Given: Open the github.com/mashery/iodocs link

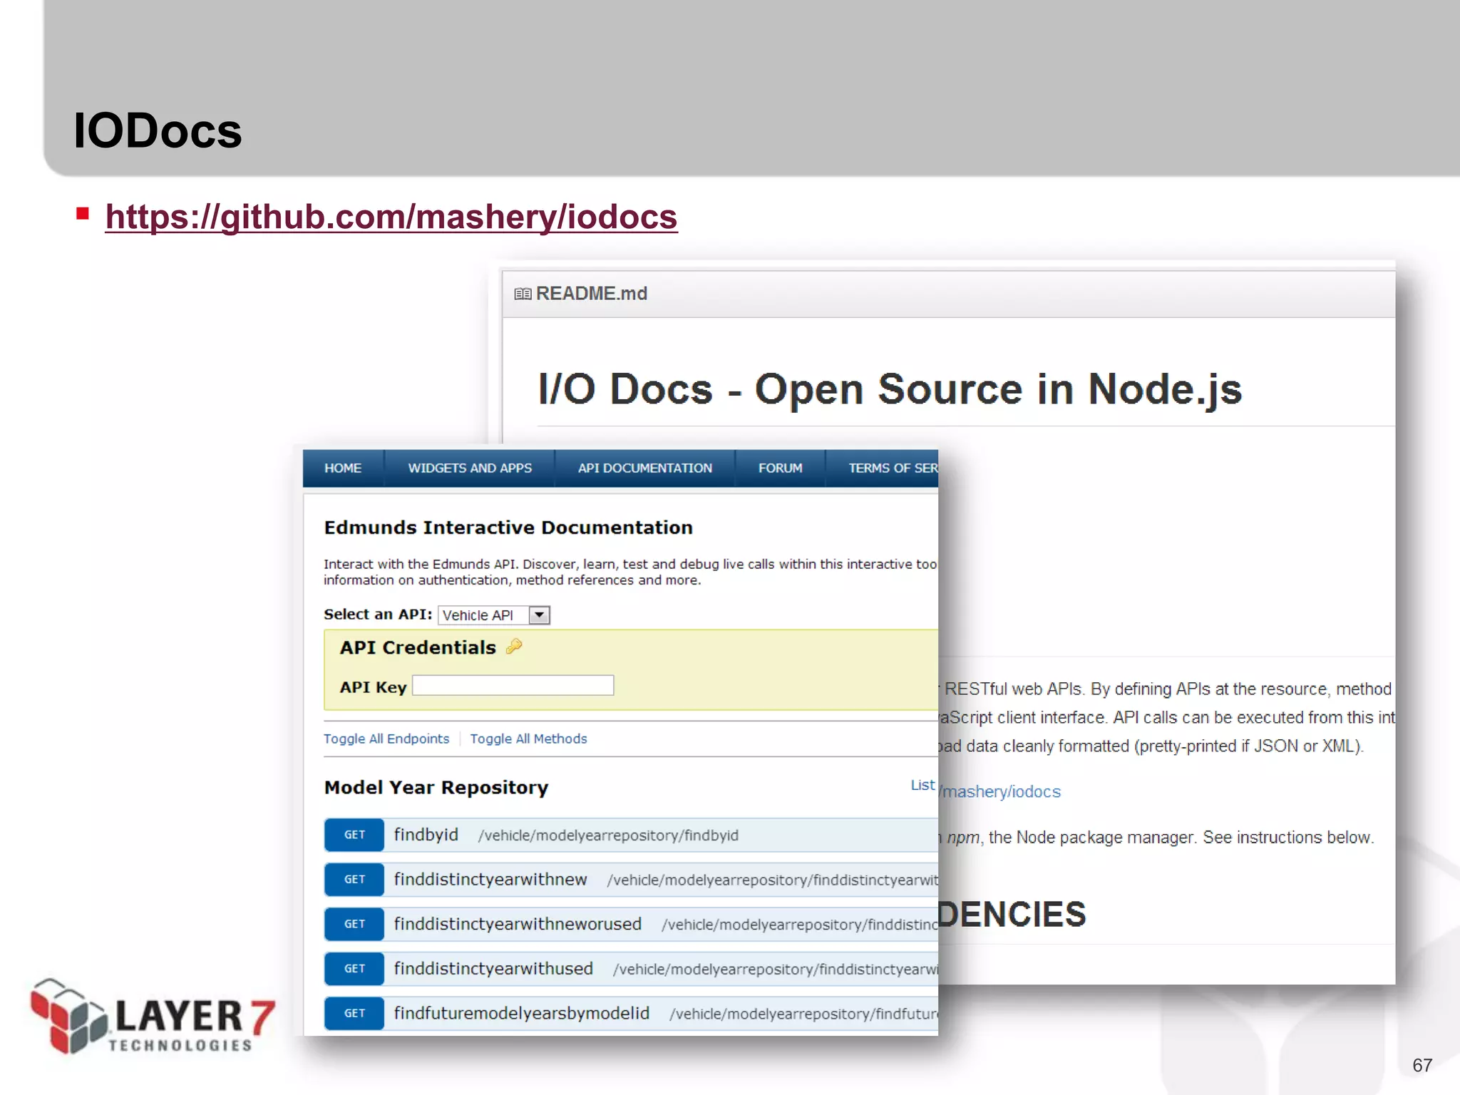Looking at the screenshot, I should (391, 217).
